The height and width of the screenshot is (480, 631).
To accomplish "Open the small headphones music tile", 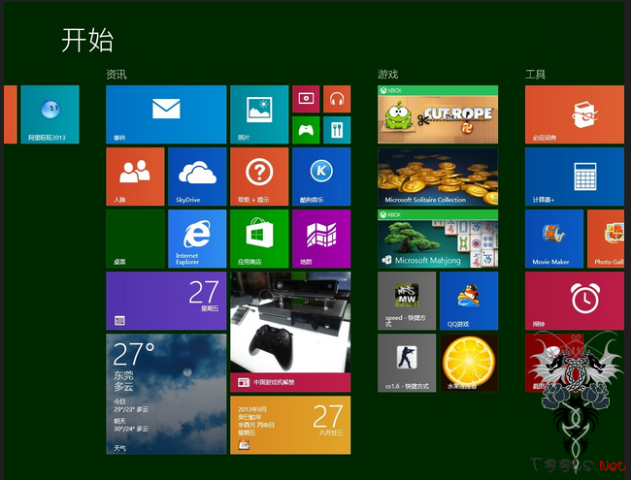I will [x=337, y=99].
